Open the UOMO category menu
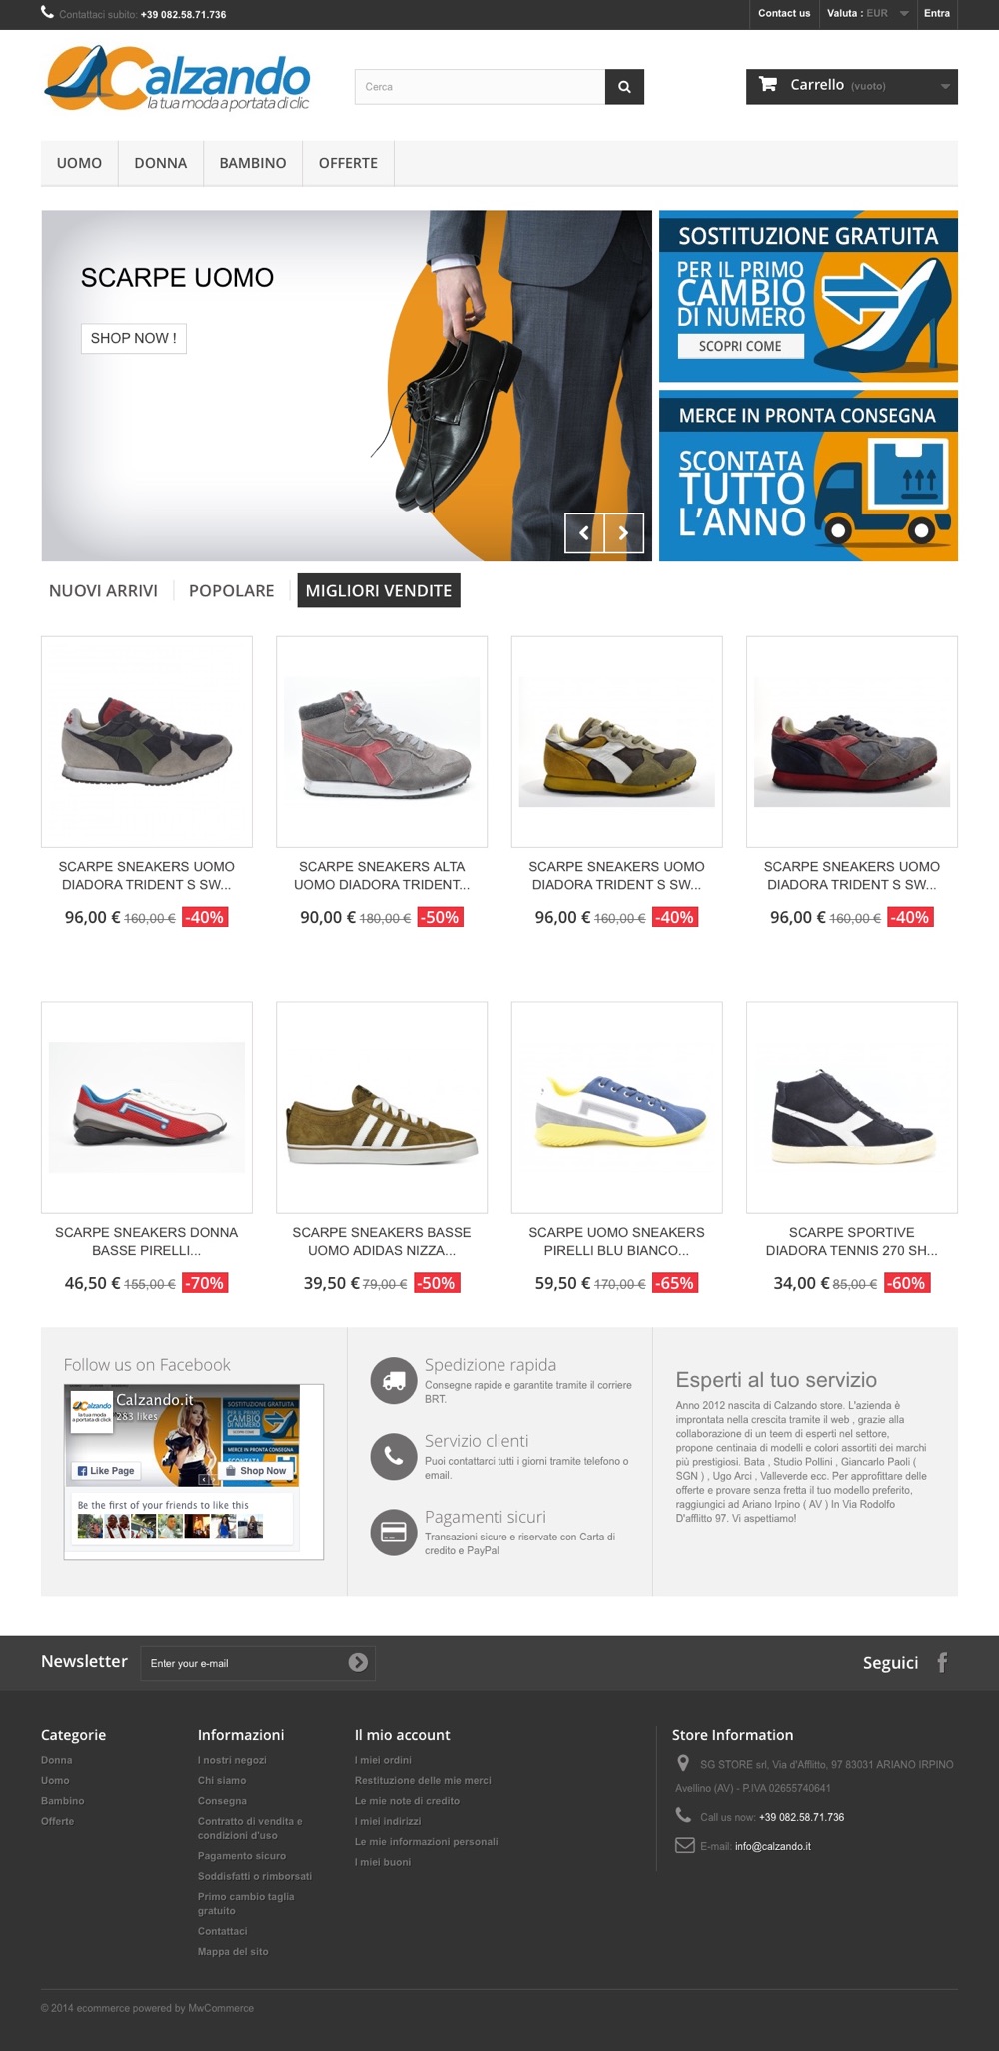The height and width of the screenshot is (2051, 999). click(79, 163)
